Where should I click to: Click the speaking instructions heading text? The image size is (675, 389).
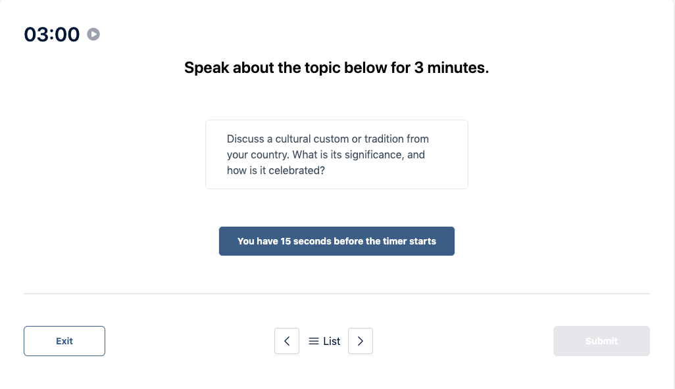coord(336,68)
